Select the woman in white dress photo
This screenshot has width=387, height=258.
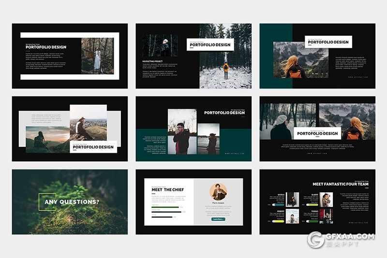[97, 56]
